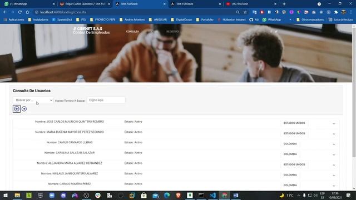Switch to the second Test-FullStack tab
This screenshot has width=356, height=200.
tap(195, 4)
